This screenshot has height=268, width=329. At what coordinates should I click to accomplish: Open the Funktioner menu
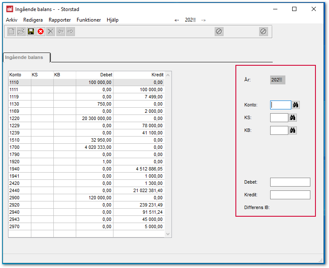pyautogui.click(x=89, y=20)
